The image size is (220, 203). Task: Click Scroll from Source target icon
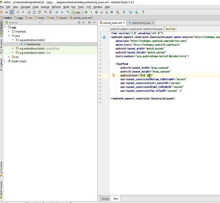(x=79, y=22)
